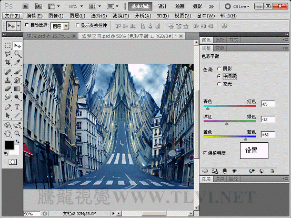Open the 滤镜(T) menu
Viewport: 291px width, 218px height.
tap(121, 16)
